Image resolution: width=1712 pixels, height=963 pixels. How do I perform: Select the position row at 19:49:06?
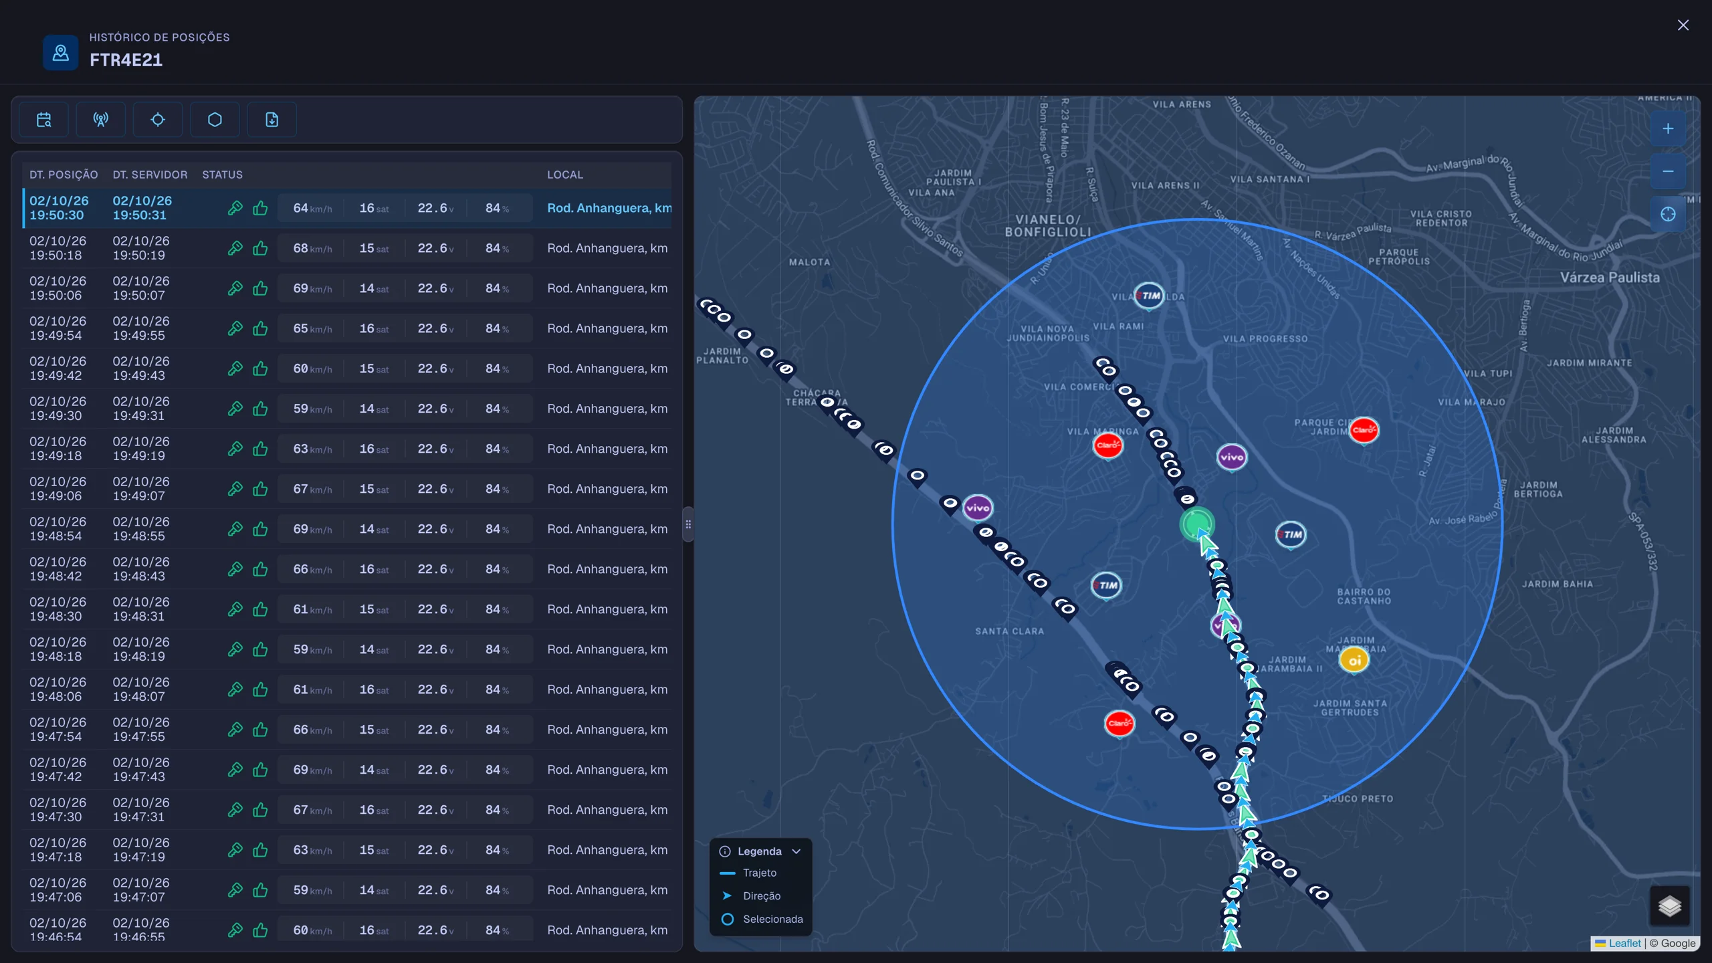347,489
